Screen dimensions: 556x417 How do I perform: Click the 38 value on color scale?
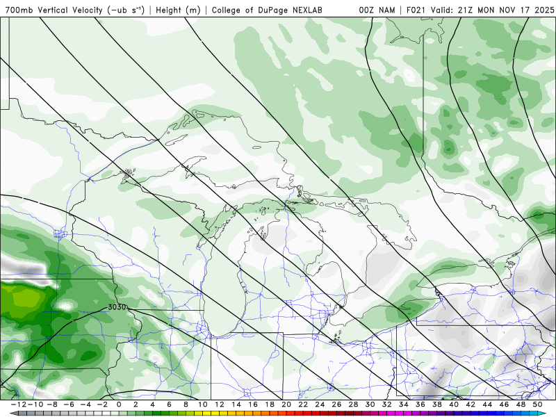click(437, 404)
